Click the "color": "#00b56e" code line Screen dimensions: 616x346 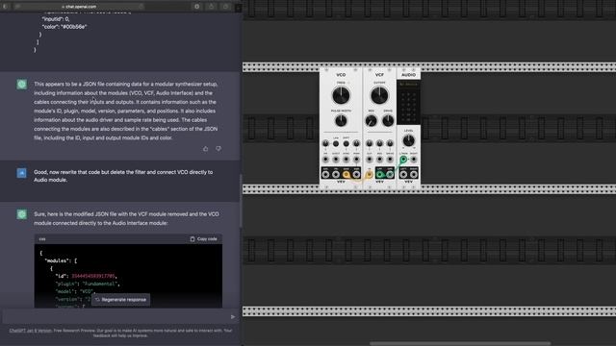pos(64,27)
